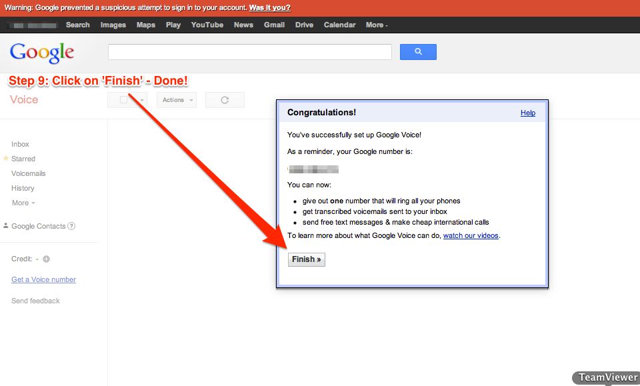Open the Voicemails folder
The image size is (640, 386).
[29, 173]
